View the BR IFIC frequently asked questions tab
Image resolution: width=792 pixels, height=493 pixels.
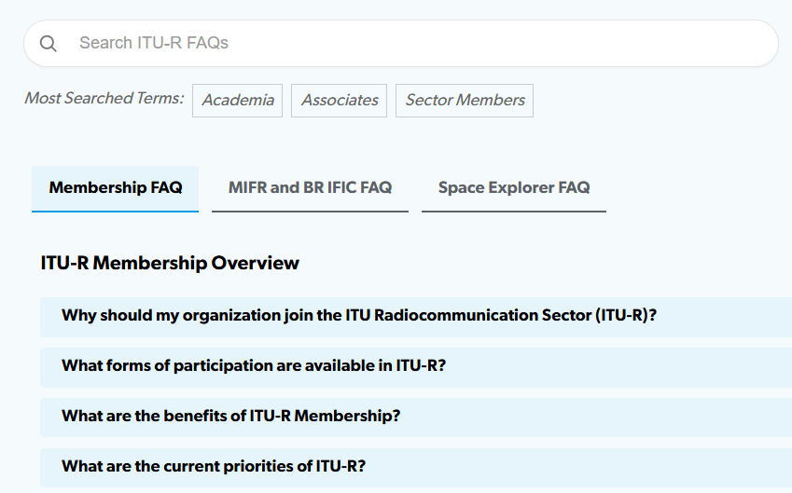click(x=310, y=188)
